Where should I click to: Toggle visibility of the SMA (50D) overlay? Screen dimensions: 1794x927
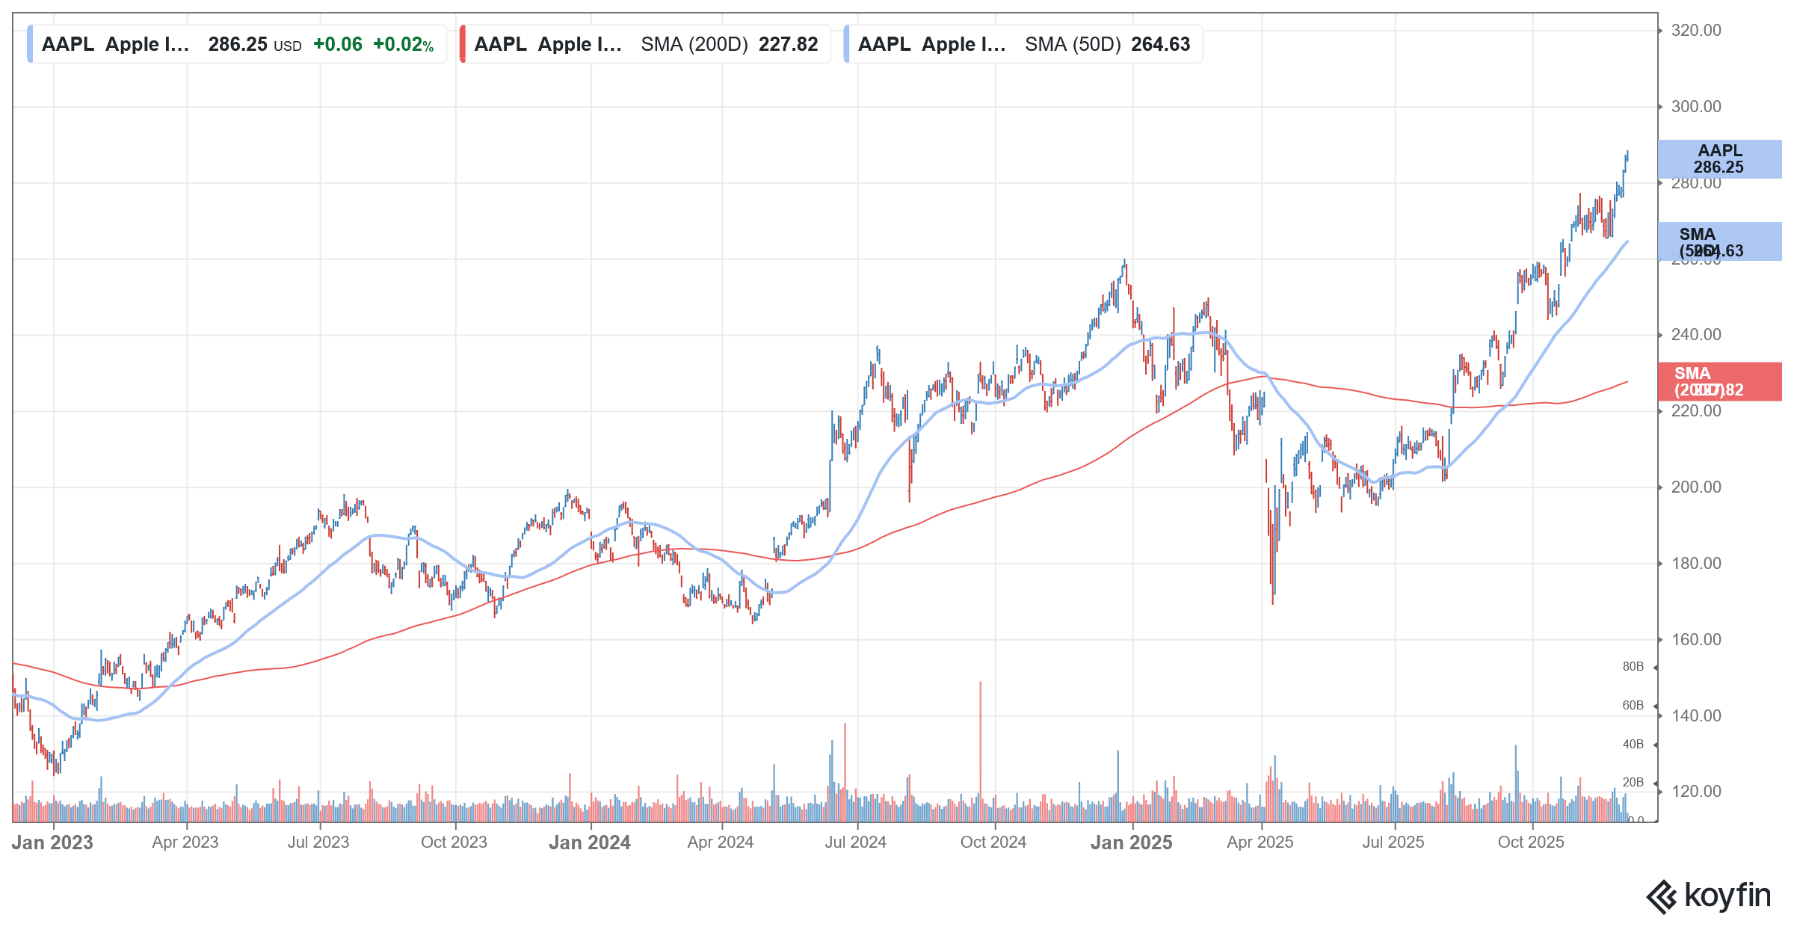(846, 44)
